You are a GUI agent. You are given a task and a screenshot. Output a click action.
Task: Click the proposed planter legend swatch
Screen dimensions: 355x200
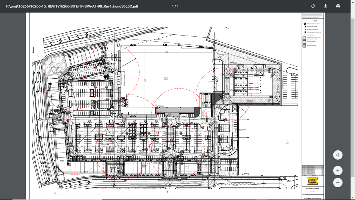click(304, 42)
